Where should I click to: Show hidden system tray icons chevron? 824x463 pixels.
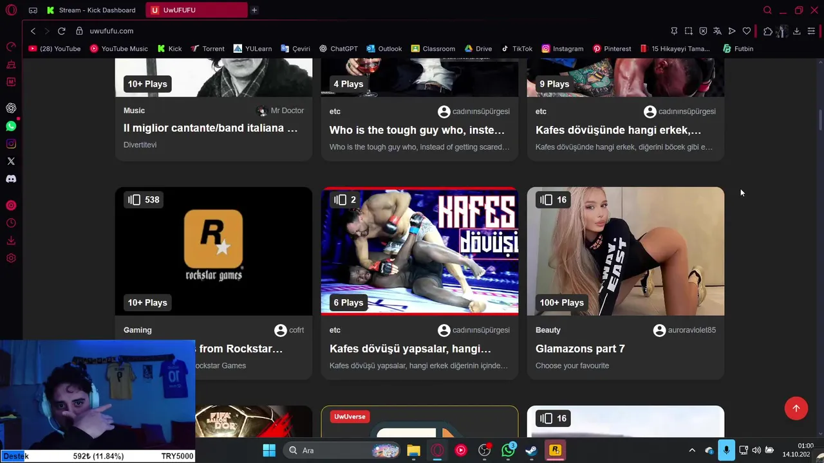[x=692, y=450]
